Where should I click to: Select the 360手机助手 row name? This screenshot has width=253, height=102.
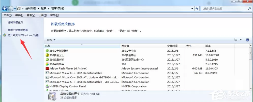pos(57,64)
